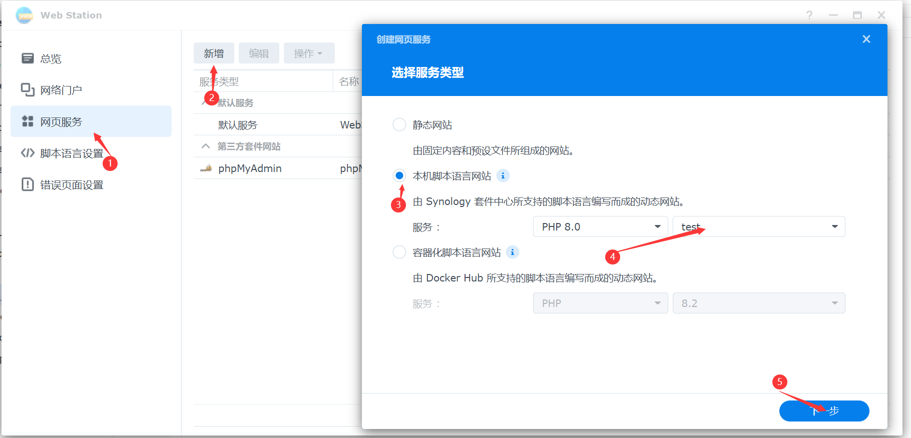The width and height of the screenshot is (911, 438).
Task: Open 网页服务 in the sidebar
Action: pyautogui.click(x=91, y=121)
